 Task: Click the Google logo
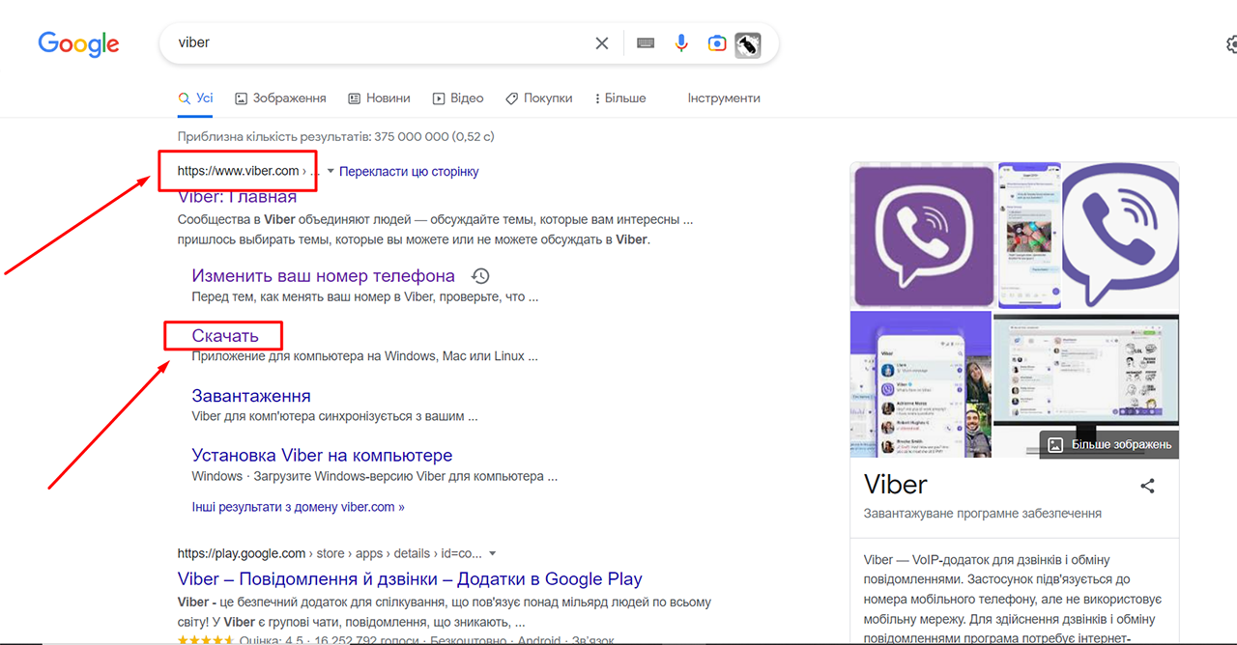[78, 43]
